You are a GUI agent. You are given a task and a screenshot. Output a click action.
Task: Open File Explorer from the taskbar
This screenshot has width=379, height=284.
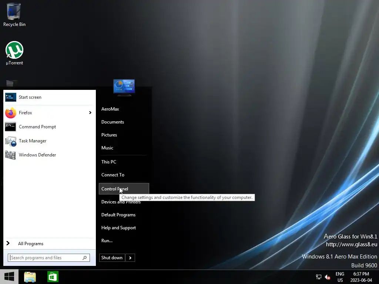pos(30,277)
